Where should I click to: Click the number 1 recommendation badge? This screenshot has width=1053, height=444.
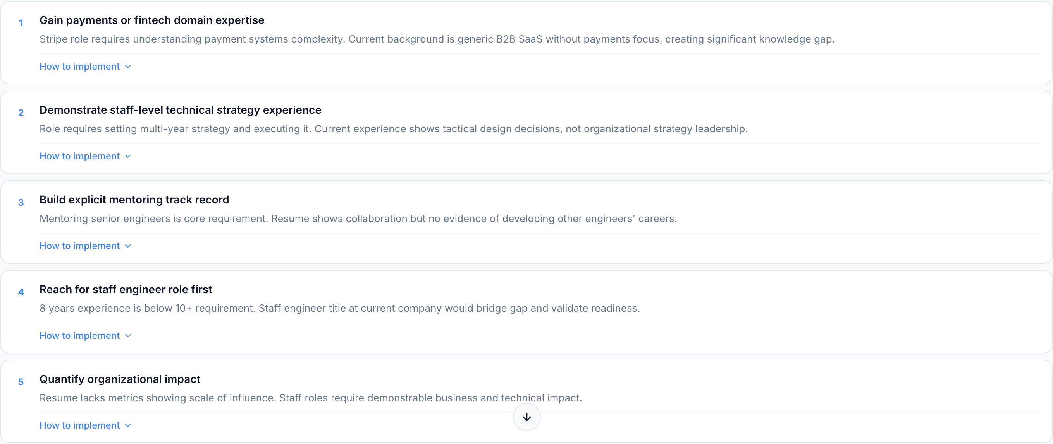tap(21, 23)
